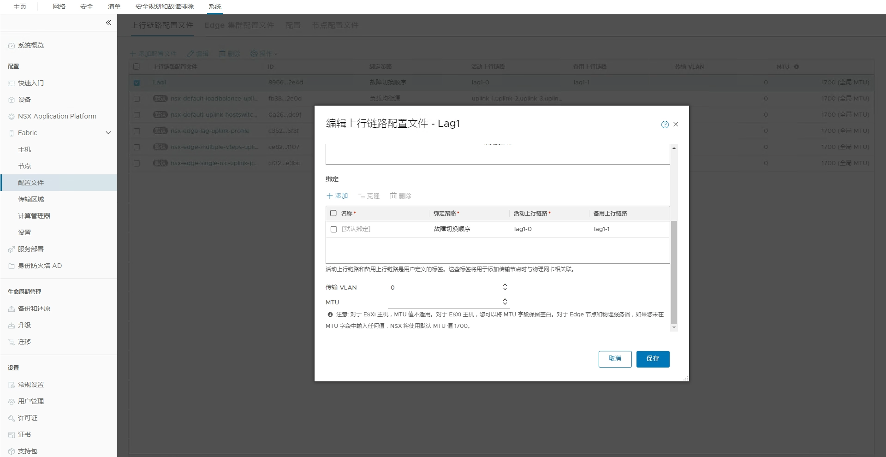Click the Delete (删除) trash icon in binding toolbar
This screenshot has width=886, height=457.
pos(393,196)
